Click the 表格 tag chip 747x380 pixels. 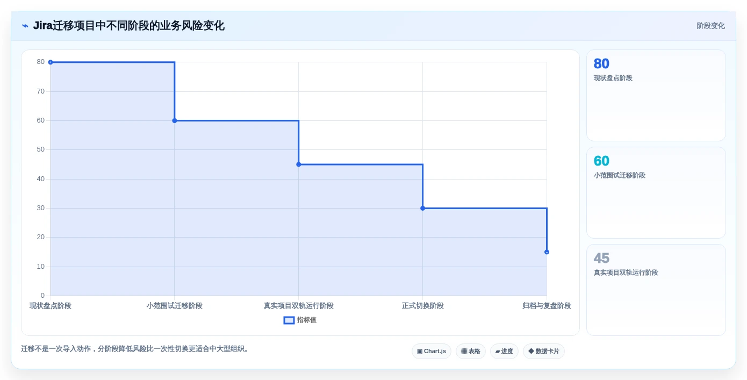[x=471, y=351]
